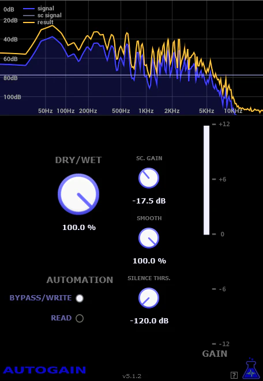
Task: Click the 50Hz frequency axis label
Action: click(x=46, y=111)
